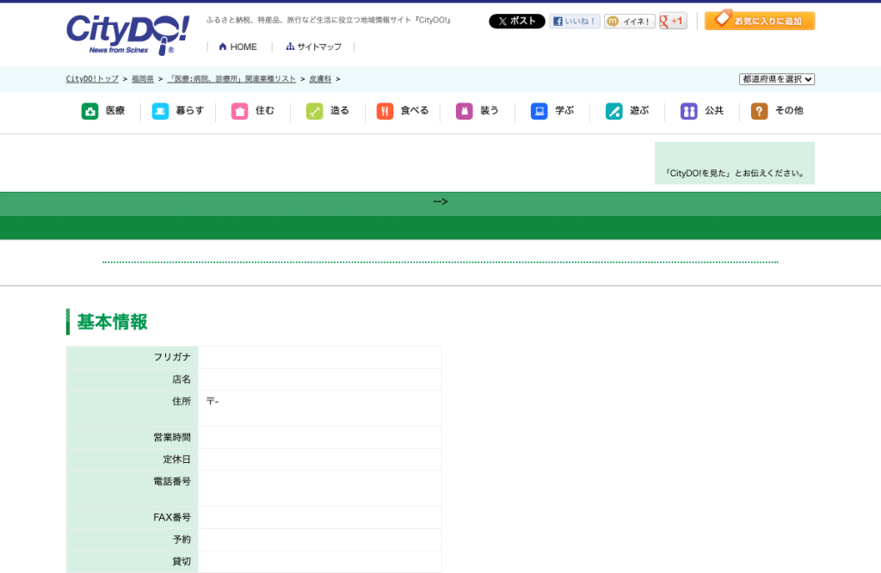Share via the X ポスト button
This screenshot has height=573, width=881.
coord(517,22)
